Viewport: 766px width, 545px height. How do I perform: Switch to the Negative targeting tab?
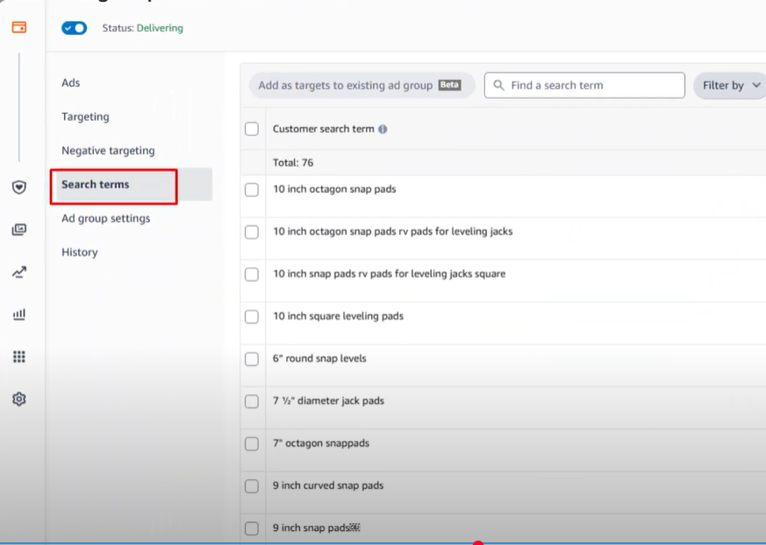107,150
